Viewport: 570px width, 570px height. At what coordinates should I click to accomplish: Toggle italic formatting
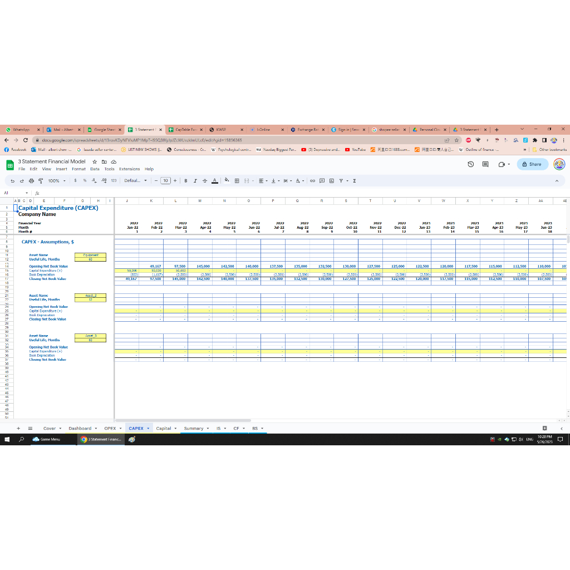(x=195, y=181)
